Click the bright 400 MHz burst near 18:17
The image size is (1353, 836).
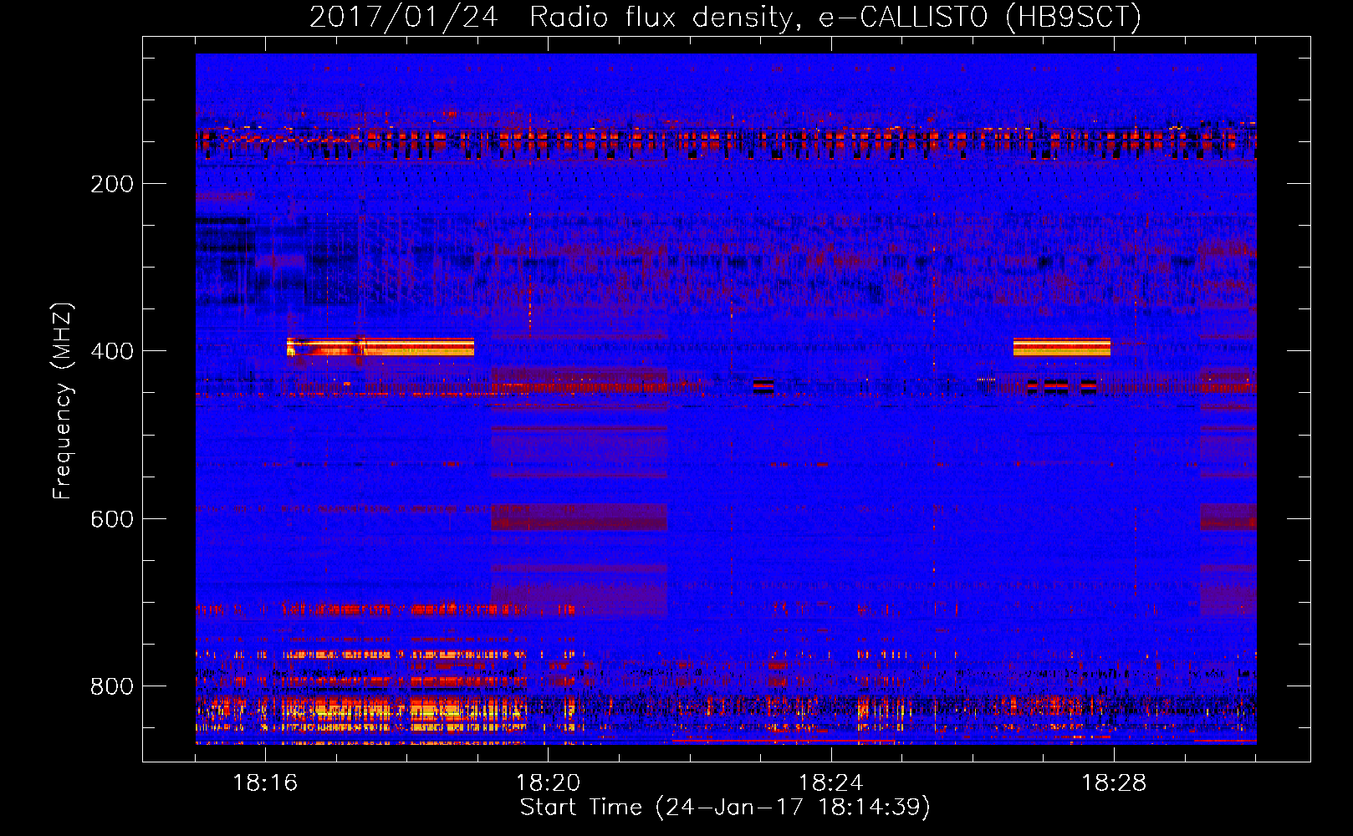(380, 347)
